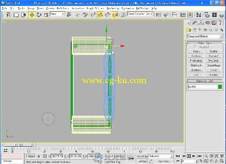The height and width of the screenshot is (164, 226).
Task: Toggle the Selection Lock padlock
Action: coord(39,156)
